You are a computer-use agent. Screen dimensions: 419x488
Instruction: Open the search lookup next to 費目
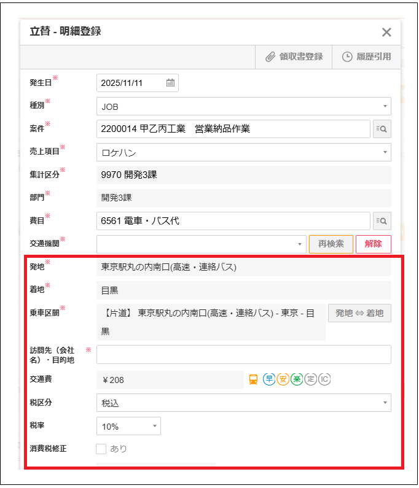(x=382, y=221)
